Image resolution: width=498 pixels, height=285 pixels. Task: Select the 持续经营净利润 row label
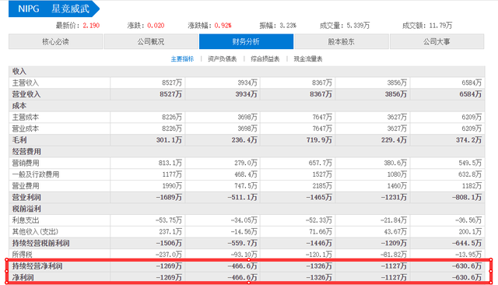click(37, 266)
